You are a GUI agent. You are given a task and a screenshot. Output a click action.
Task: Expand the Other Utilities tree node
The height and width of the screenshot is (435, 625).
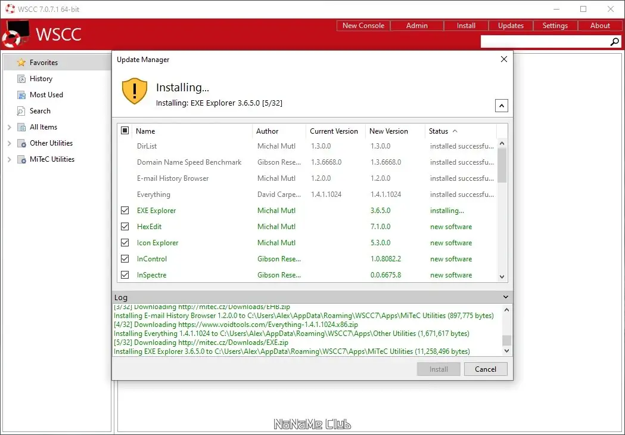(x=9, y=143)
